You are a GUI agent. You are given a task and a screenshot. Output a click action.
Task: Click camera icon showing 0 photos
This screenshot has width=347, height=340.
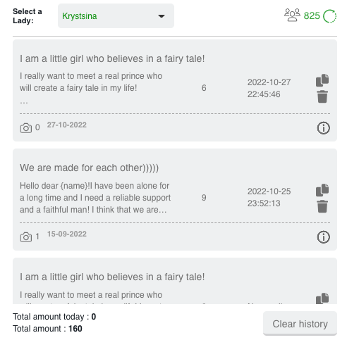coord(26,128)
